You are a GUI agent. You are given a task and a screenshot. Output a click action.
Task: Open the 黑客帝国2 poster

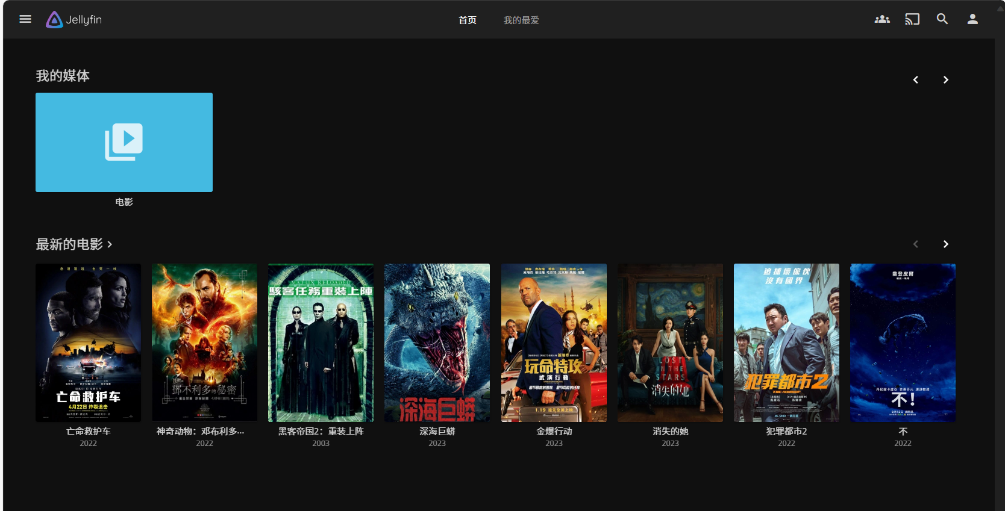click(321, 342)
